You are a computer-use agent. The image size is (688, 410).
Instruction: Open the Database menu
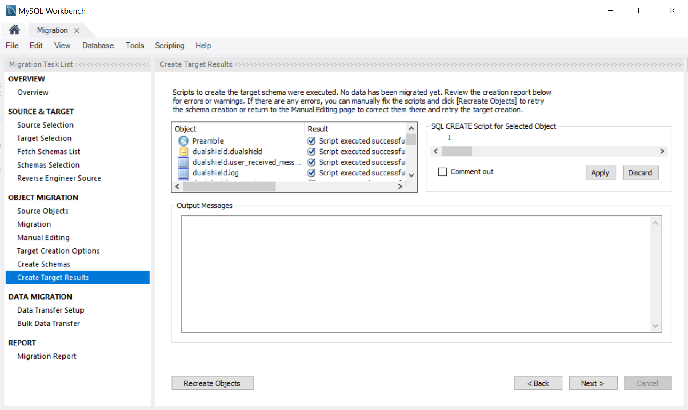98,45
